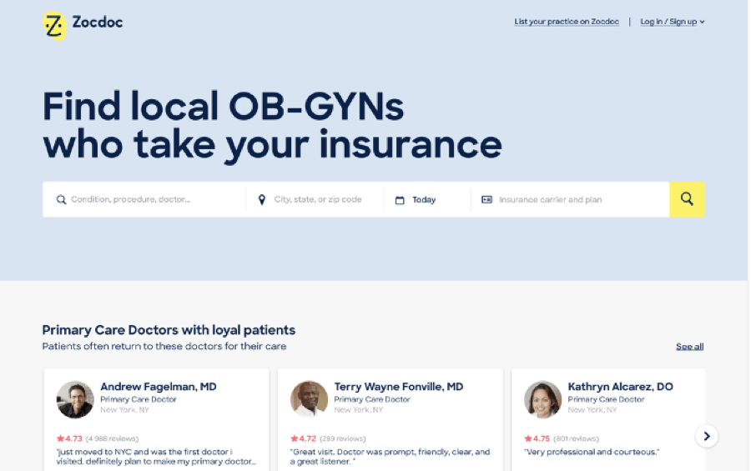
Task: Open Terry Wayne Fonville's profile photo
Action: [309, 399]
